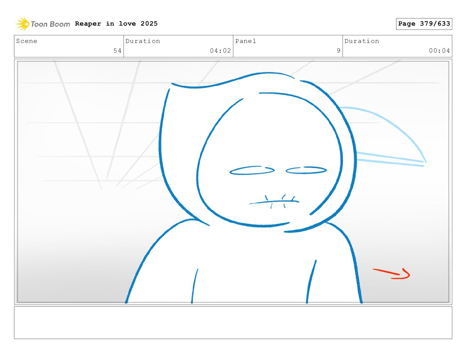Click the 'Page 379/633' box
Image resolution: width=467 pixels, height=360 pixels.
click(424, 24)
